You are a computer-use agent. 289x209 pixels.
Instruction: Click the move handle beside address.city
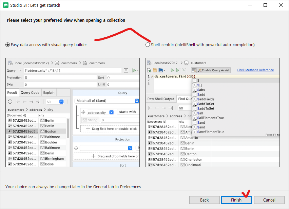pyautogui.click(x=83, y=112)
